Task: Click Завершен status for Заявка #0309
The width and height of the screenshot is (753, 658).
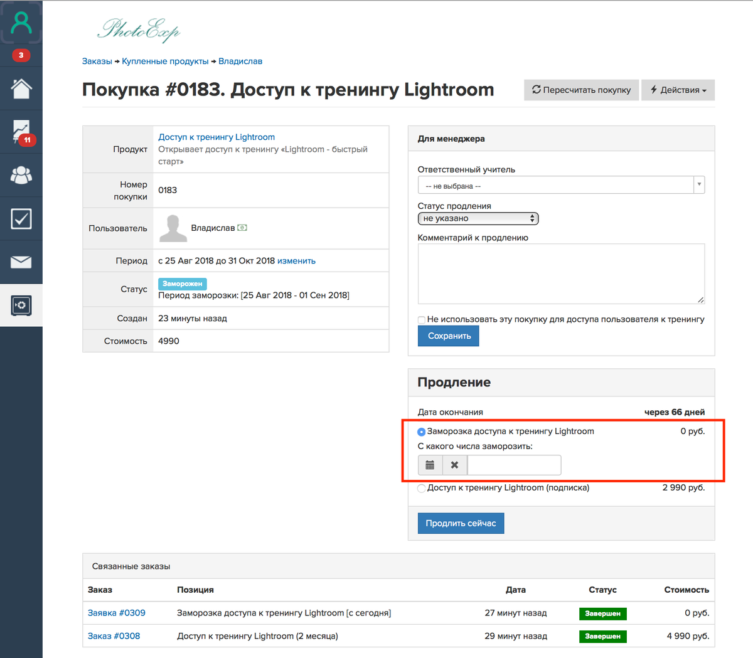Action: click(x=602, y=613)
